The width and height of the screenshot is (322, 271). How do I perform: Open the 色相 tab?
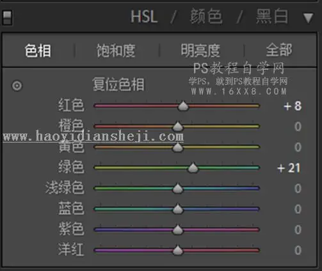[38, 50]
